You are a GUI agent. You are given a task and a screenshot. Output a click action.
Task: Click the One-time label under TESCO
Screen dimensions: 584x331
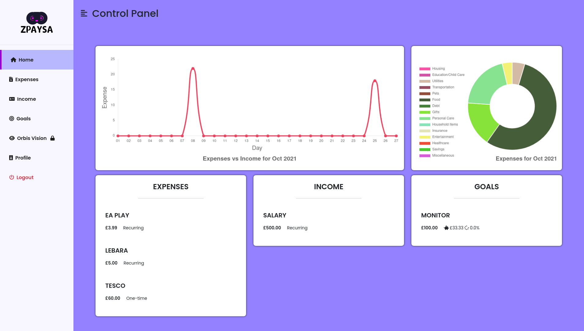pos(137,298)
